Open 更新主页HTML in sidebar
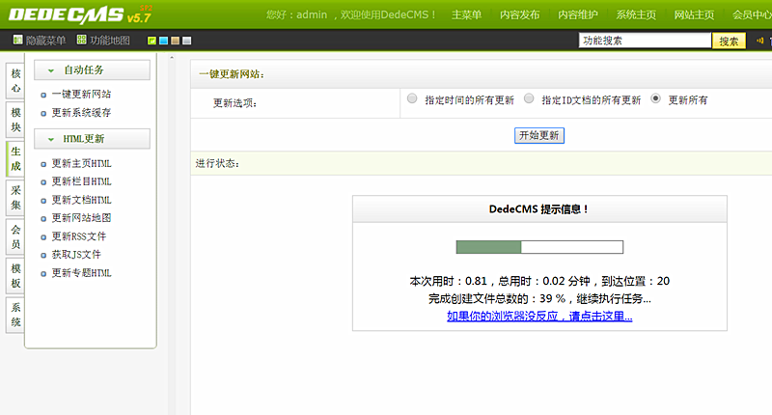Image resolution: width=772 pixels, height=415 pixels. click(81, 163)
